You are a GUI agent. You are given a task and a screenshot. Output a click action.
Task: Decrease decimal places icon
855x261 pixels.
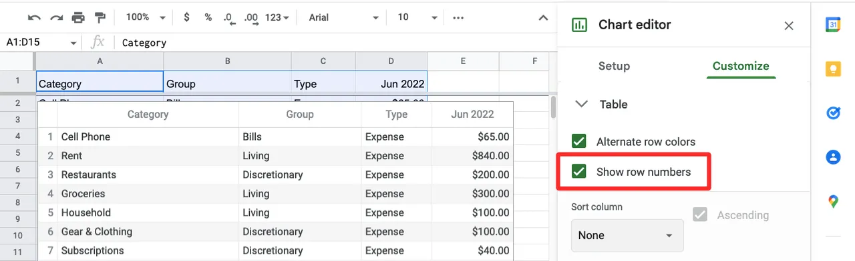[x=229, y=18]
